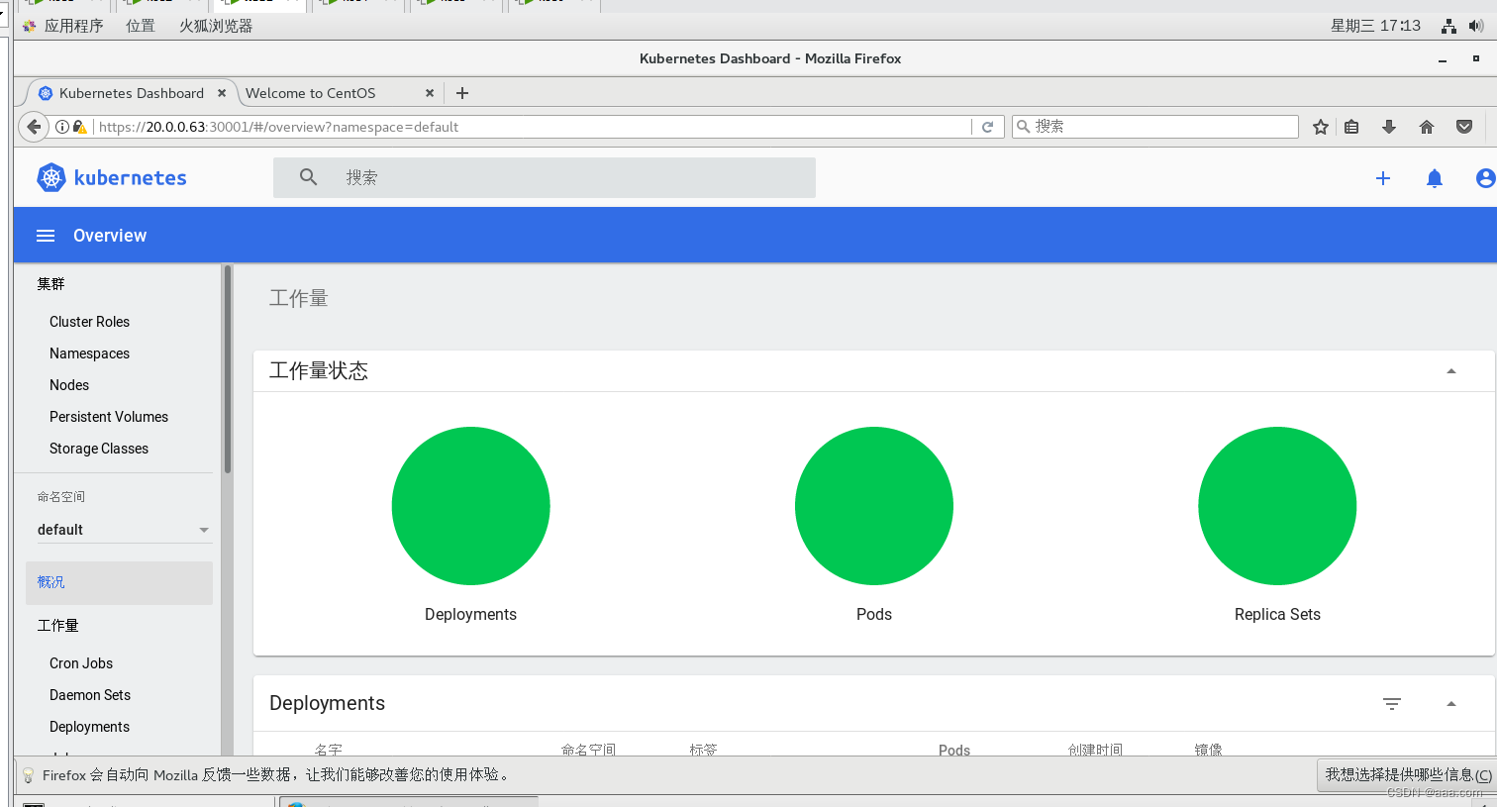1497x807 pixels.
Task: Open the 位置 menu
Action: coord(141,26)
